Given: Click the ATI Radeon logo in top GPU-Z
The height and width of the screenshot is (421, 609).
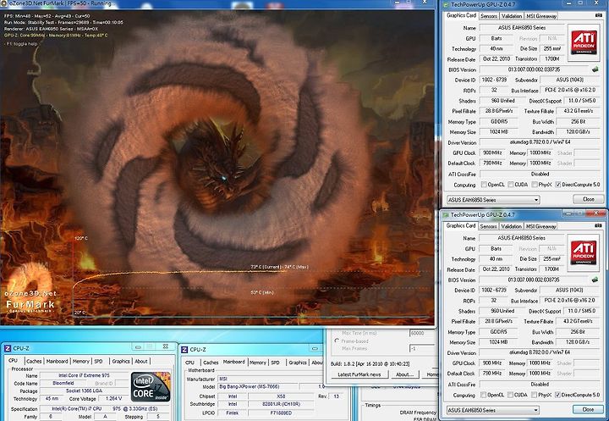Looking at the screenshot, I should (x=584, y=42).
